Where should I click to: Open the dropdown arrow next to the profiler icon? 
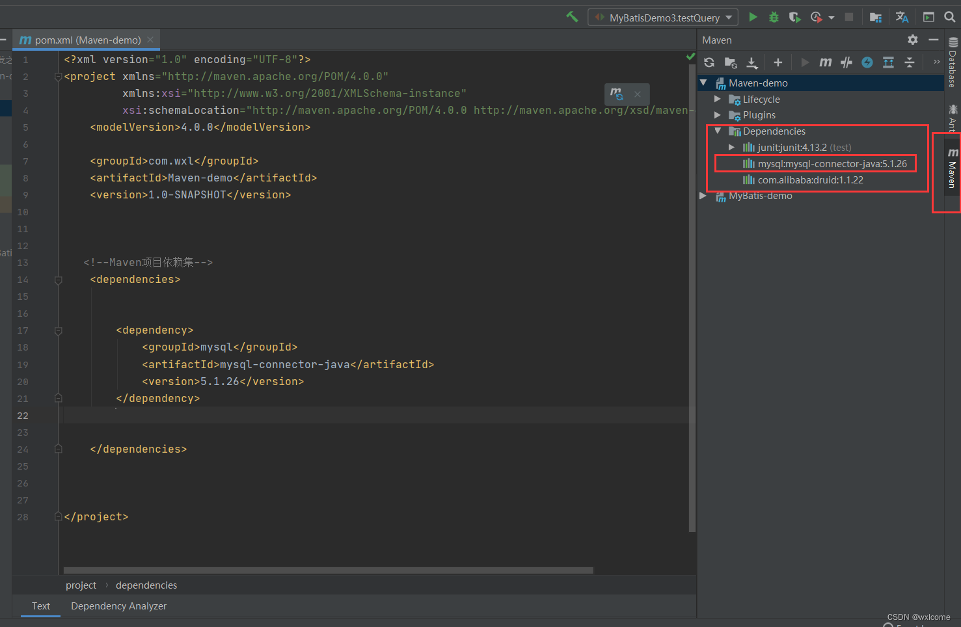pos(831,18)
